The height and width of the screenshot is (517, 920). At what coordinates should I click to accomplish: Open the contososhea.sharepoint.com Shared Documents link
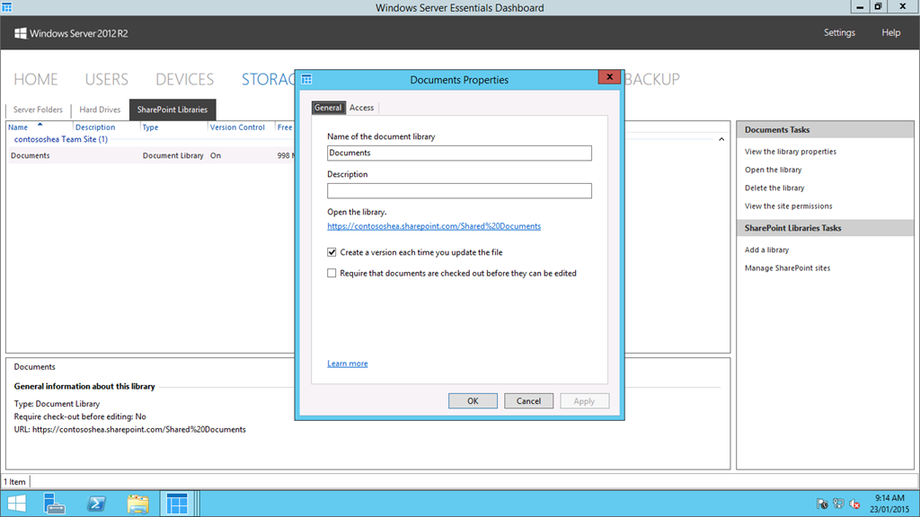pyautogui.click(x=434, y=227)
